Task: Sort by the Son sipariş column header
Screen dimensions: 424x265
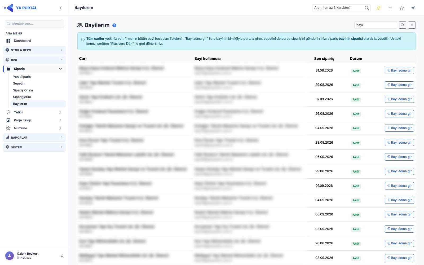Action: tap(324, 59)
